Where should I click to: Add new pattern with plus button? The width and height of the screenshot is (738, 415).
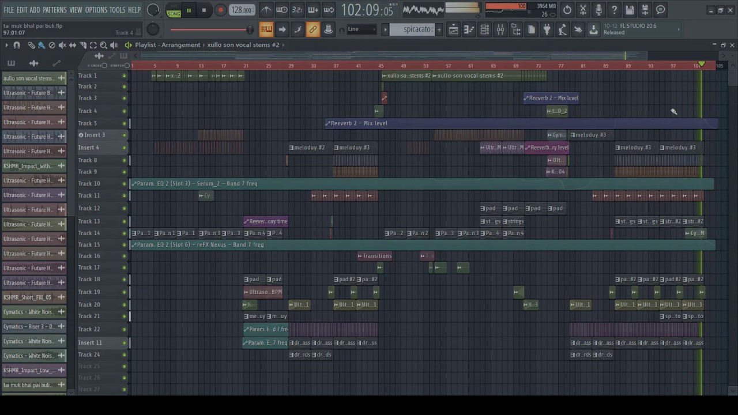click(x=439, y=29)
